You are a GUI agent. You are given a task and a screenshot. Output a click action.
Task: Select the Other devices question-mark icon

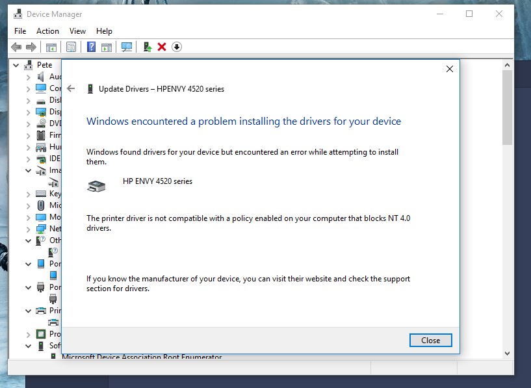click(41, 240)
